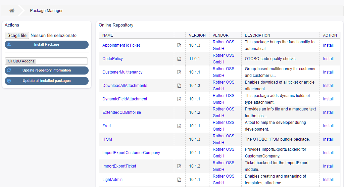Open the ImportExportCustomerCompany package link
The image size is (344, 187).
coord(131,152)
